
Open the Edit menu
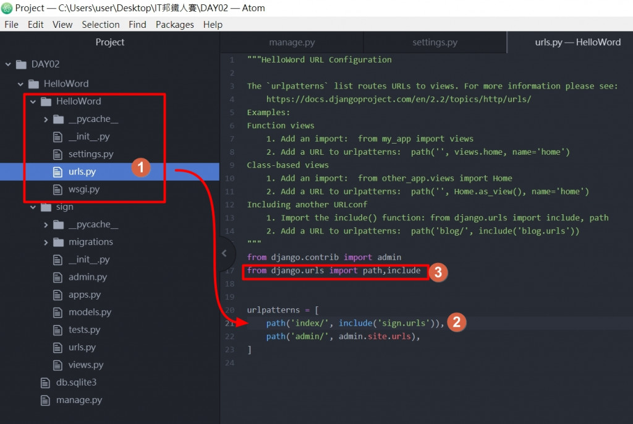35,25
